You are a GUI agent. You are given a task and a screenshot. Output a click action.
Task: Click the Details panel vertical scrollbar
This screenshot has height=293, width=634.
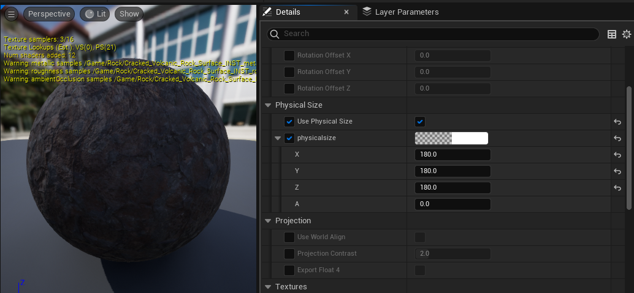(x=628, y=147)
